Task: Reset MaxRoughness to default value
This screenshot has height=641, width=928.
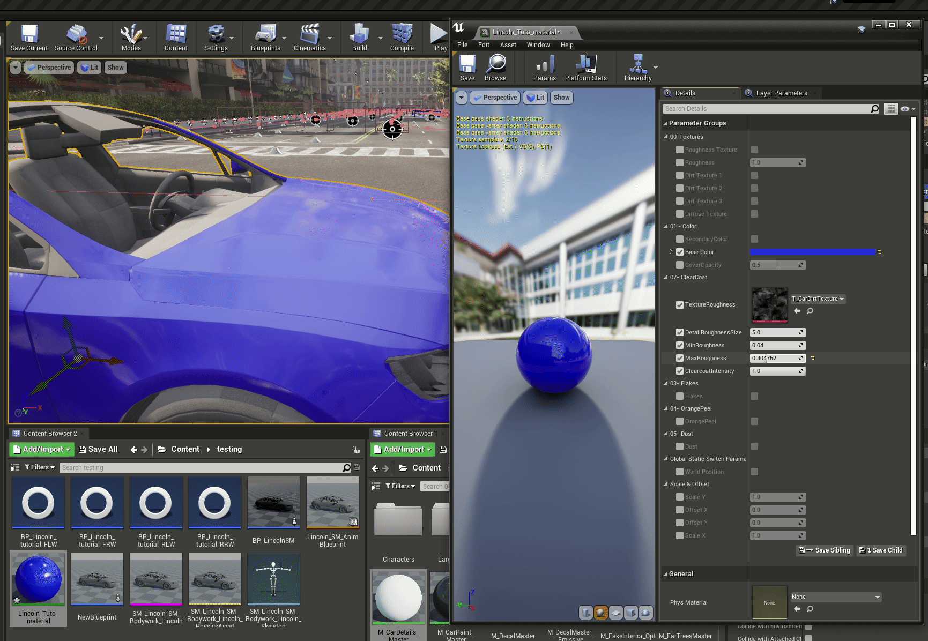Action: pyautogui.click(x=812, y=358)
